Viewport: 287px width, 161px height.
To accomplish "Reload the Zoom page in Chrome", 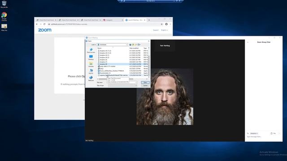I will pyautogui.click(x=44, y=24).
